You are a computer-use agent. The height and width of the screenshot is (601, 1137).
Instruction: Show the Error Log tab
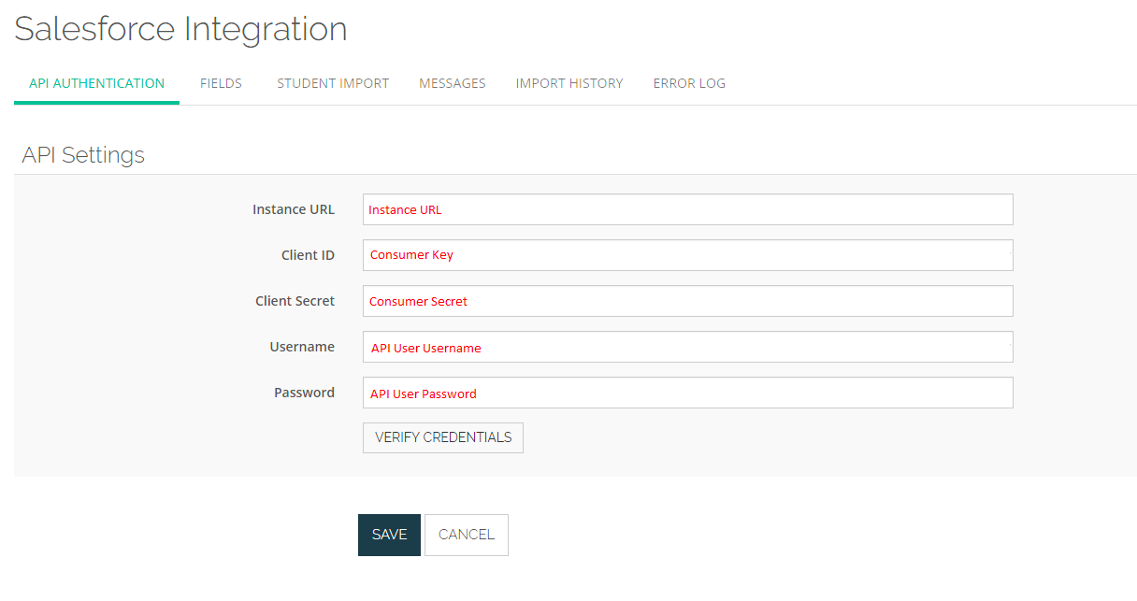coord(689,83)
